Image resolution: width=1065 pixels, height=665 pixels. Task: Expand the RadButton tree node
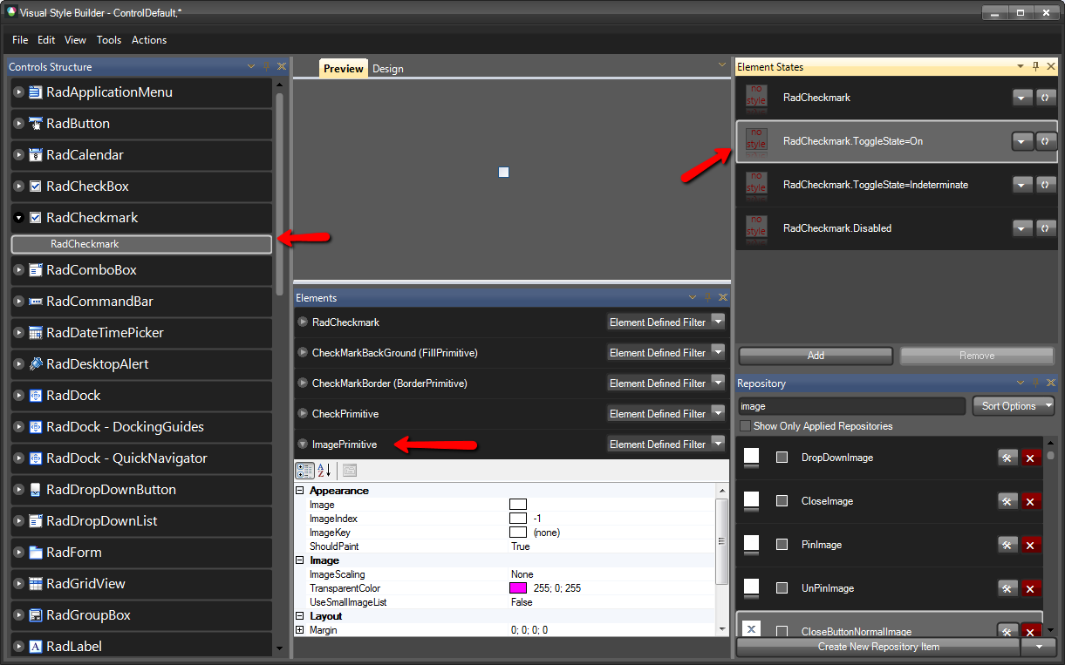pyautogui.click(x=19, y=124)
